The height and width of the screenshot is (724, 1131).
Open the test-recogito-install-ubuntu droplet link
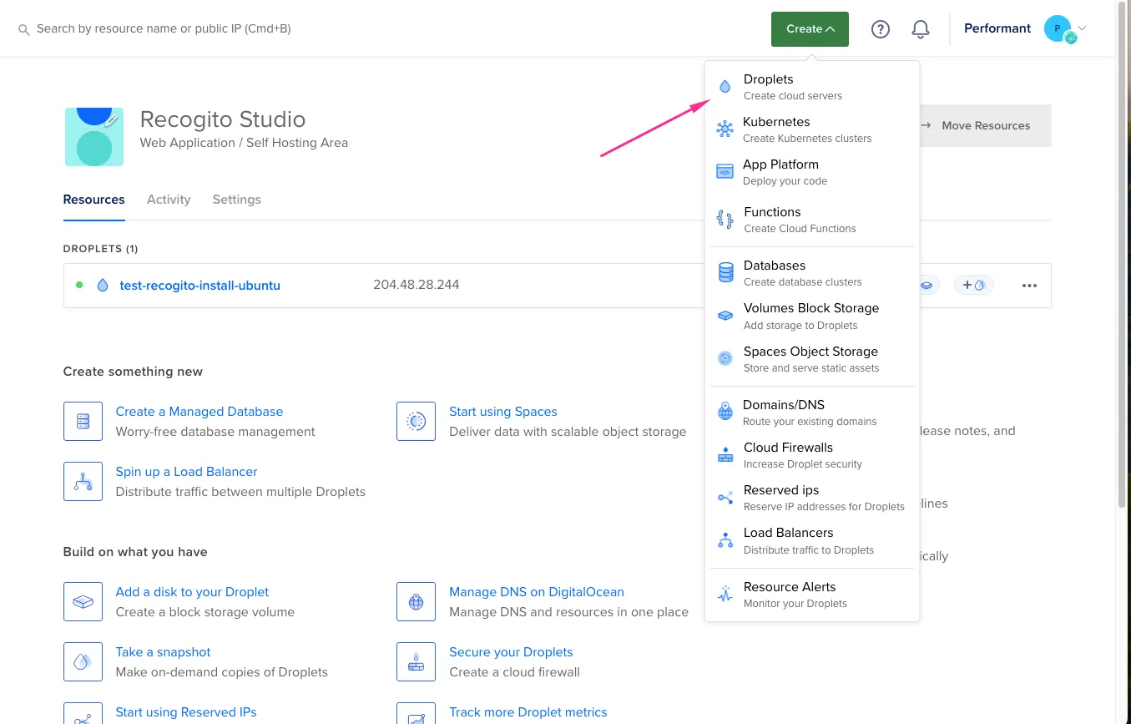pyautogui.click(x=200, y=286)
